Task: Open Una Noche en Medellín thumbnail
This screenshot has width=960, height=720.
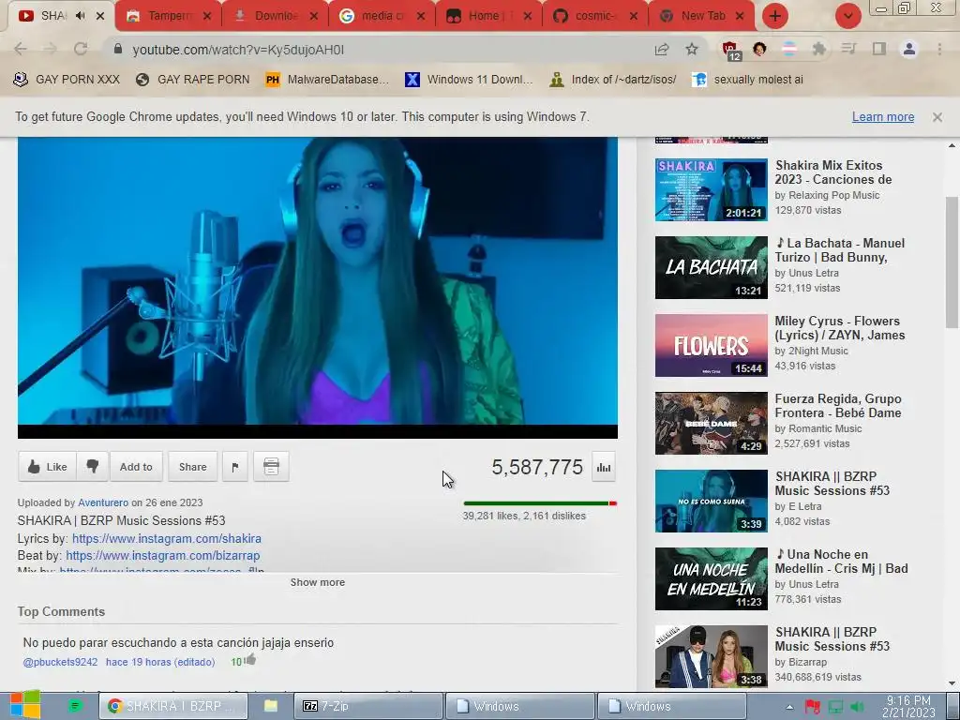Action: [x=711, y=578]
